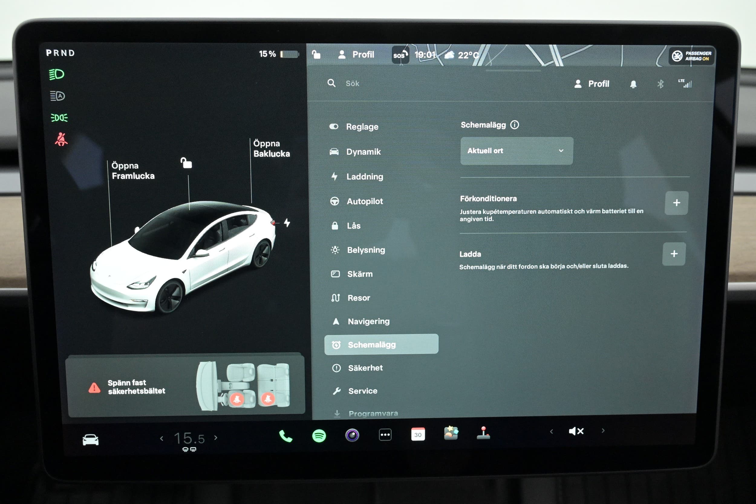Toggle the low beam headlight indicator

57,74
